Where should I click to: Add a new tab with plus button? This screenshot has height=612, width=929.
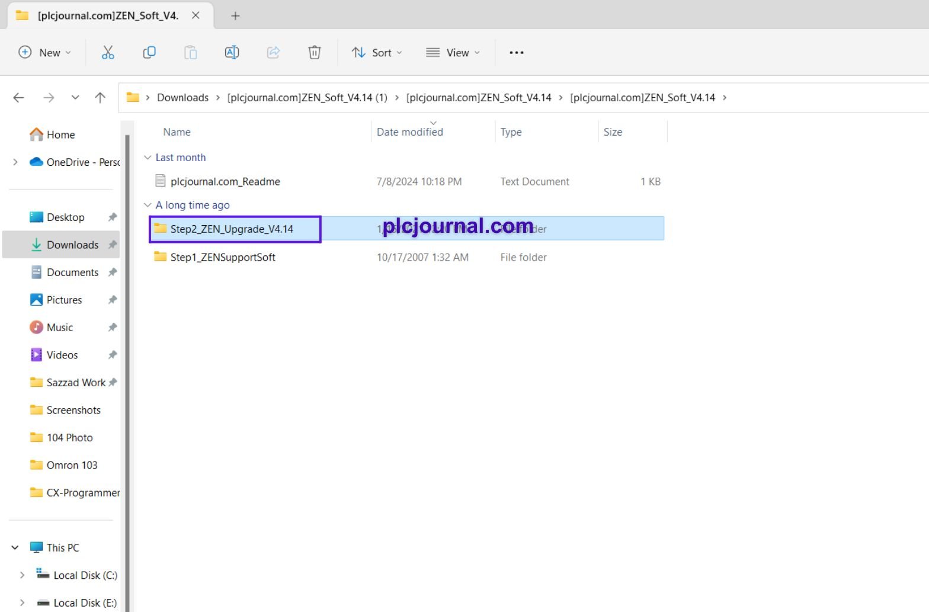tap(235, 16)
